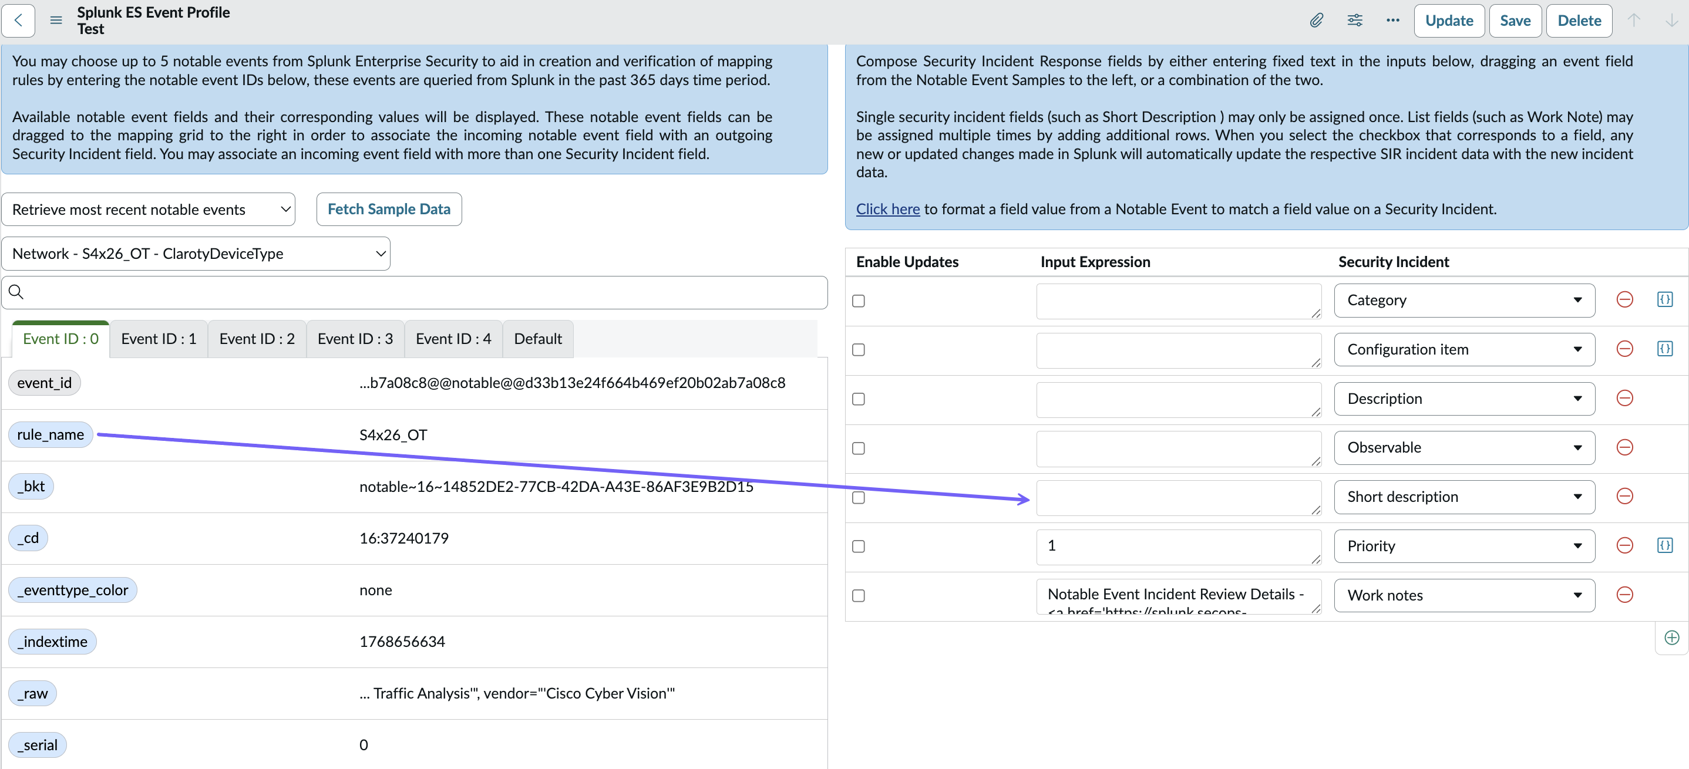Open the hamburger context menu

(x=56, y=21)
